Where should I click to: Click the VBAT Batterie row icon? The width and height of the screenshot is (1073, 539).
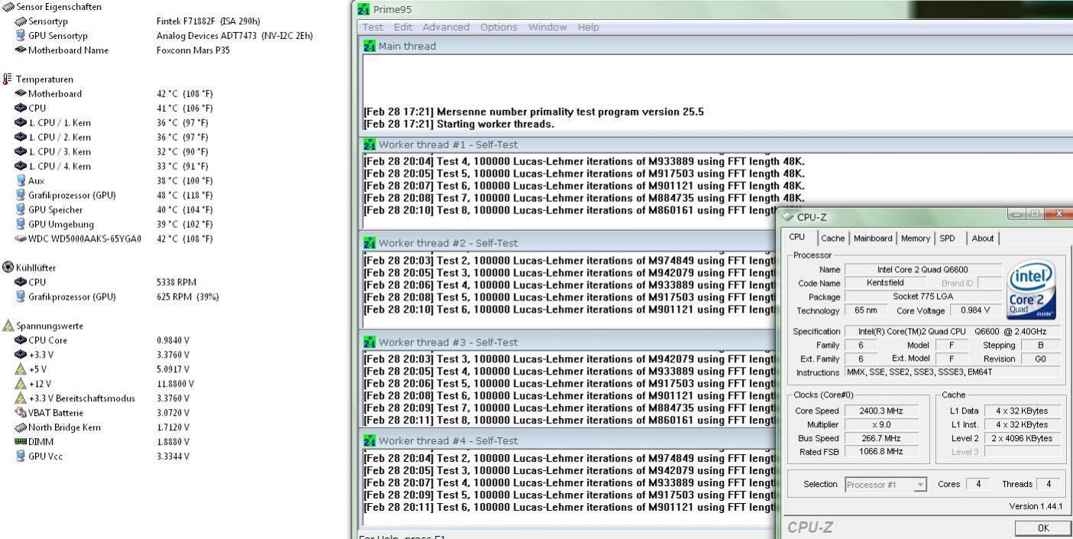(x=21, y=413)
